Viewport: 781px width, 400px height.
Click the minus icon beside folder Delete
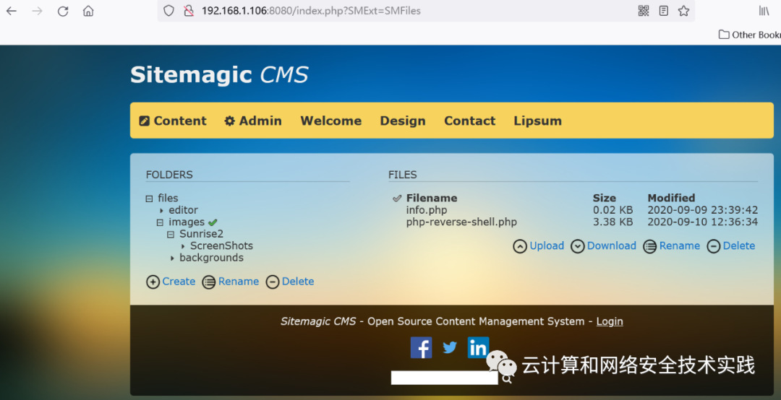click(273, 282)
